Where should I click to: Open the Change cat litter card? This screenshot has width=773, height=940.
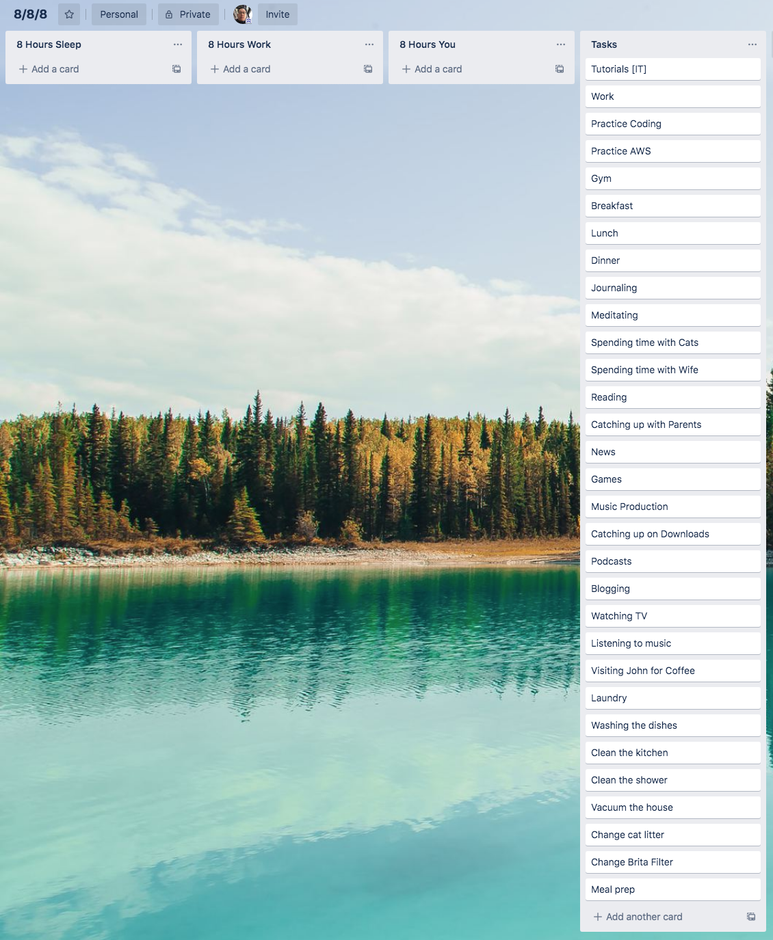(x=673, y=835)
